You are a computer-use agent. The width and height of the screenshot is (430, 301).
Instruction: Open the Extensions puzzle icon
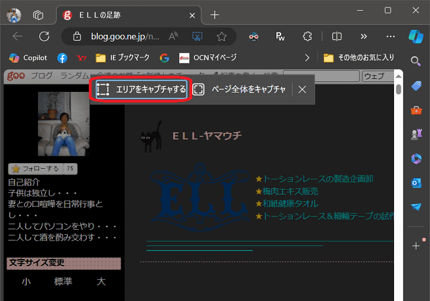pos(307,36)
